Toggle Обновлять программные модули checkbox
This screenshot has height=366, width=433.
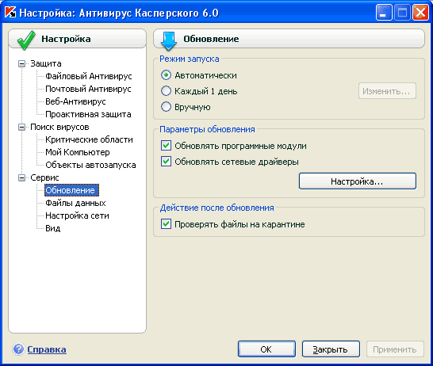[166, 146]
